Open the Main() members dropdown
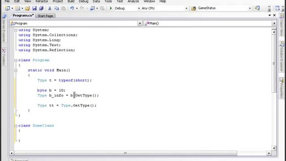 (x=274, y=23)
